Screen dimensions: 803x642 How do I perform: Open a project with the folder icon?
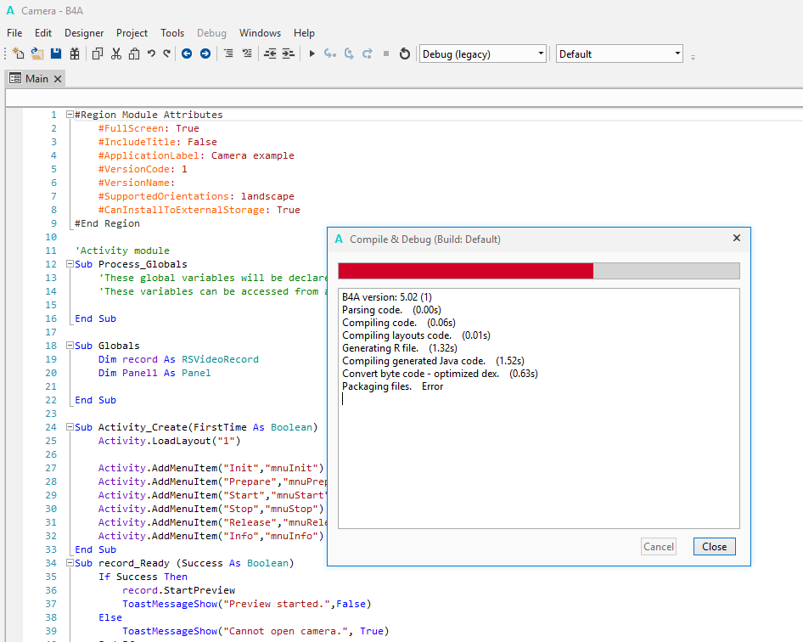coord(37,53)
